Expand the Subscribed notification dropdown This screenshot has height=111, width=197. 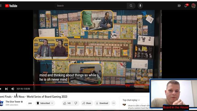[45, 103]
